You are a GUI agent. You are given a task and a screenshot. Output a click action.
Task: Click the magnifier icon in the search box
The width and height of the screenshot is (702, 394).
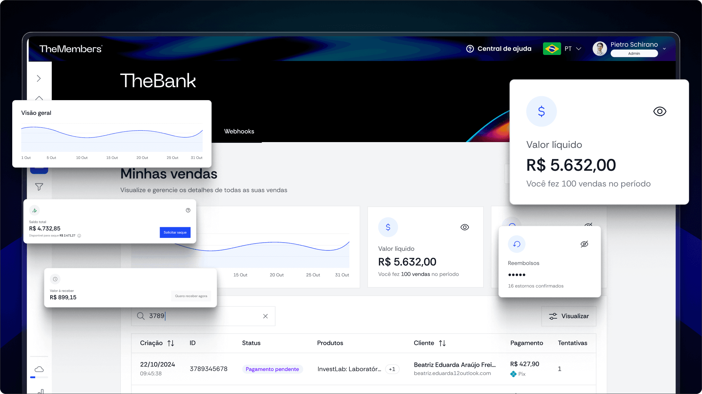[x=141, y=316]
